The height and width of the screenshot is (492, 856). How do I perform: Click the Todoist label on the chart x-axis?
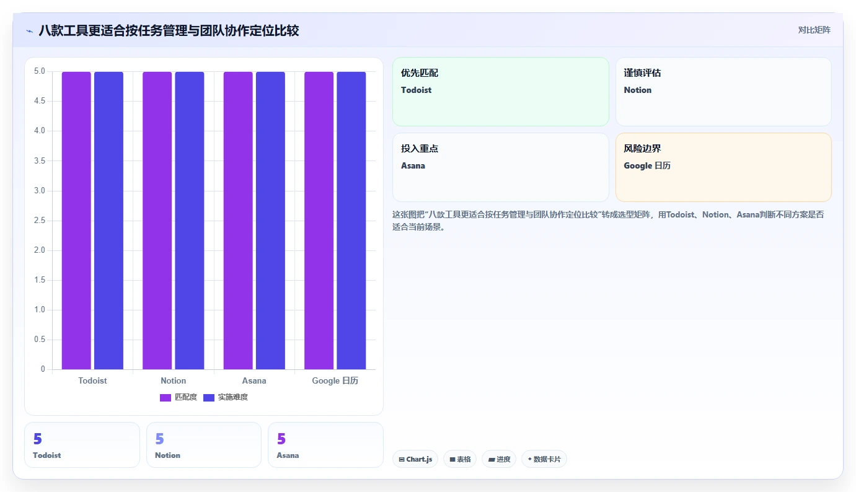coord(92,380)
